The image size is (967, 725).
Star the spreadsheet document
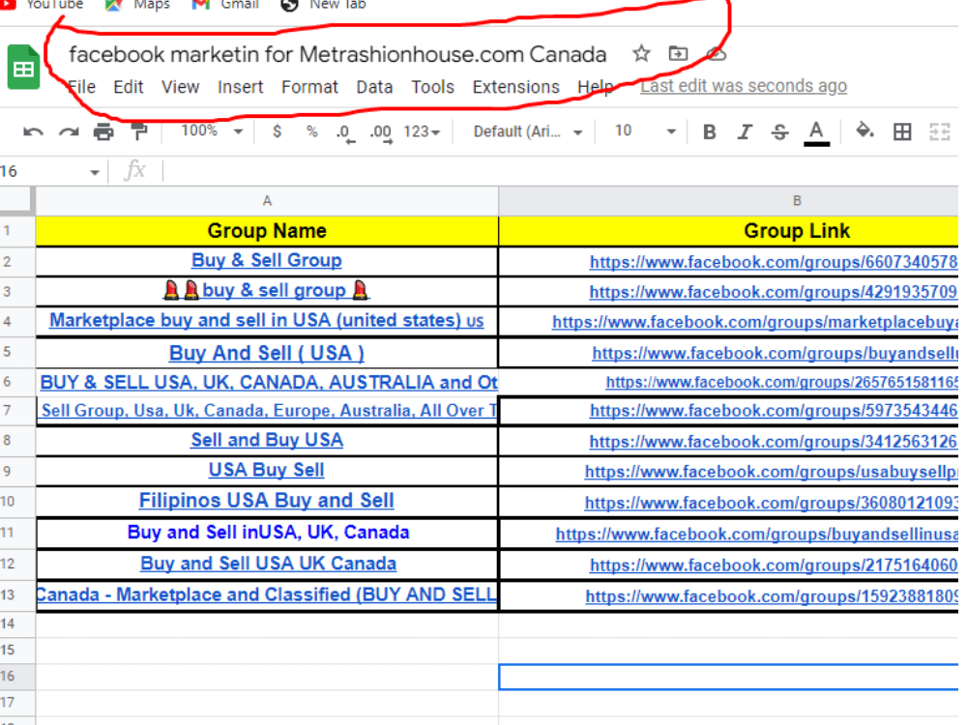tap(641, 53)
